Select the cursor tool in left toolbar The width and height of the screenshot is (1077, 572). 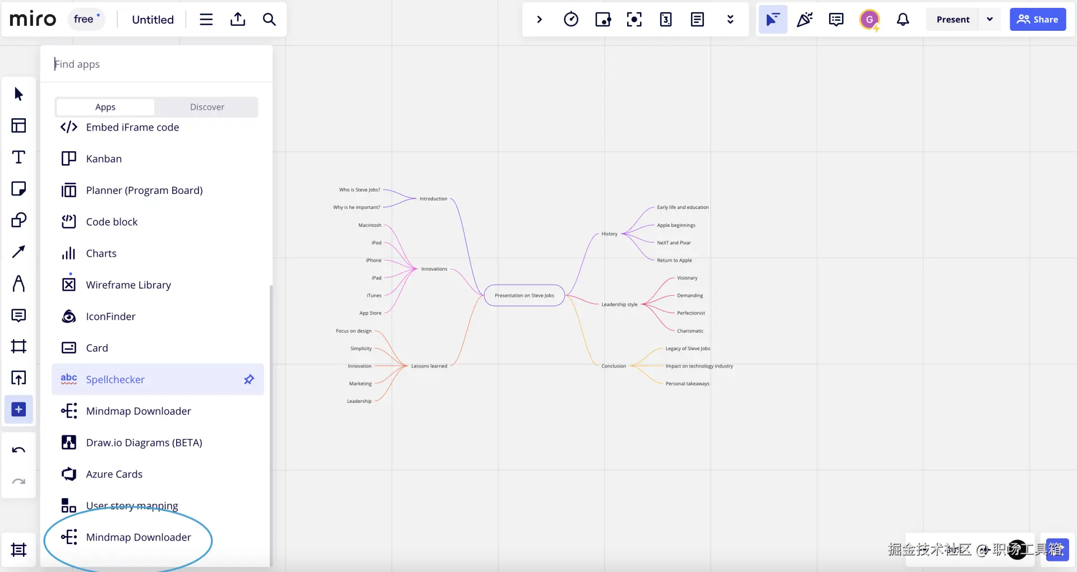pyautogui.click(x=19, y=94)
